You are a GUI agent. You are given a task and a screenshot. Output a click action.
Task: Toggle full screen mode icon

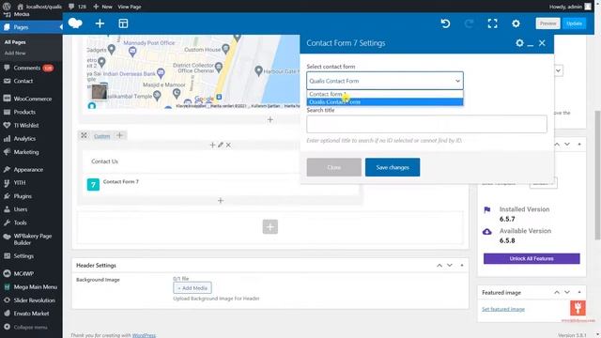click(492, 23)
